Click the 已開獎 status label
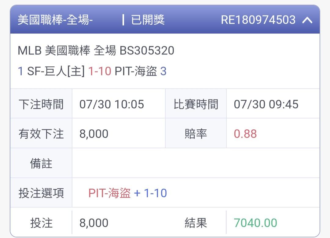 tap(148, 20)
